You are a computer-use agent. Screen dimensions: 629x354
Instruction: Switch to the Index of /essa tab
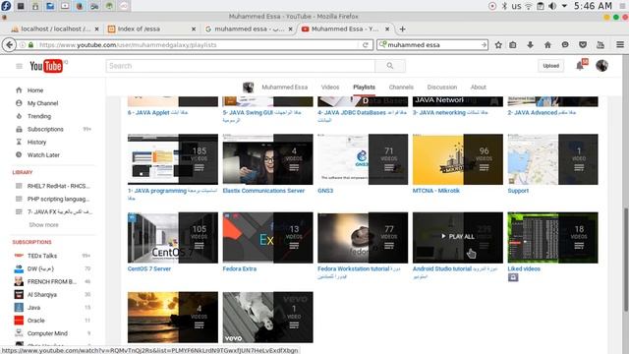[x=151, y=29]
